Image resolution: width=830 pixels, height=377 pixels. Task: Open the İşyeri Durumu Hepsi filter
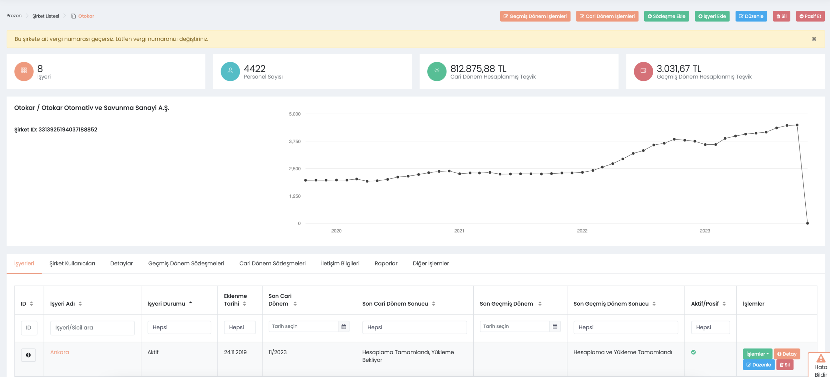click(x=179, y=327)
